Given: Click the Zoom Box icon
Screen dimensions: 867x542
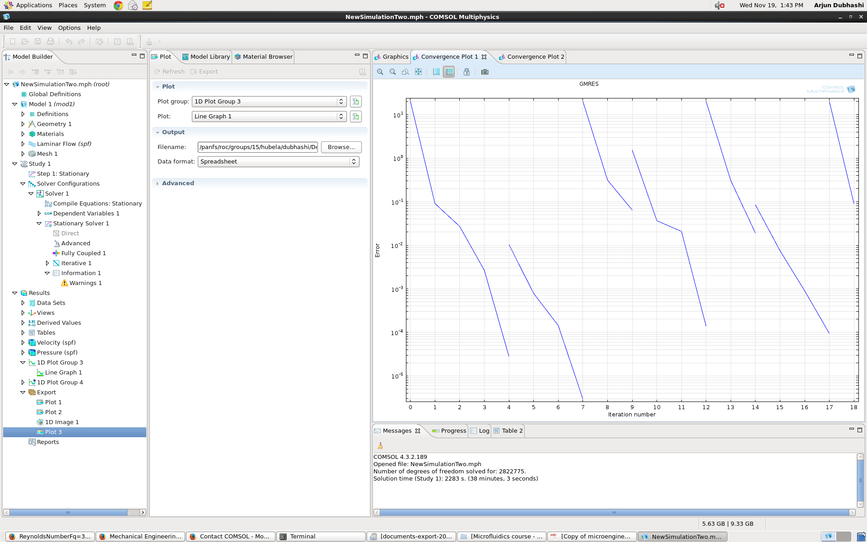Looking at the screenshot, I should (406, 72).
